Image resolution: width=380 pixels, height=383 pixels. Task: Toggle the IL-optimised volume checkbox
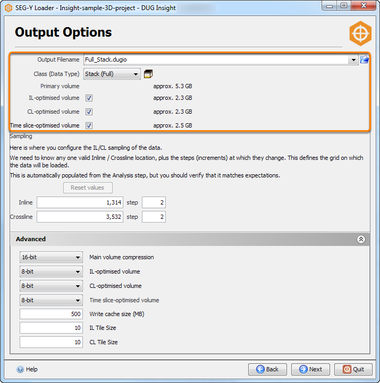pyautogui.click(x=89, y=98)
